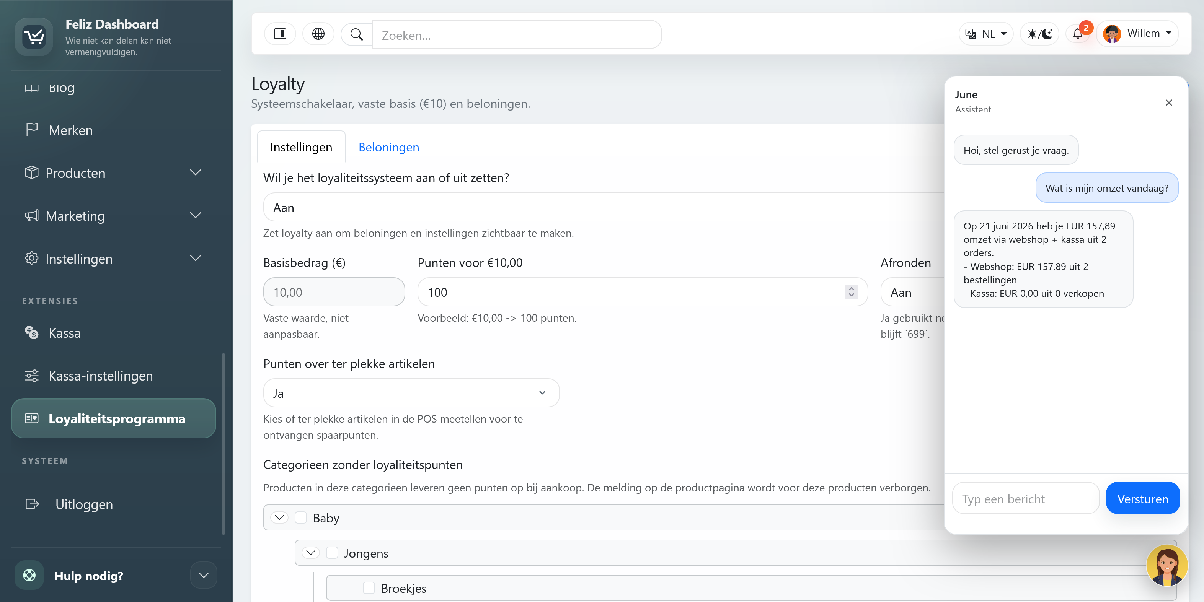
Task: Switch to the Instellingen tab
Action: [x=301, y=147]
